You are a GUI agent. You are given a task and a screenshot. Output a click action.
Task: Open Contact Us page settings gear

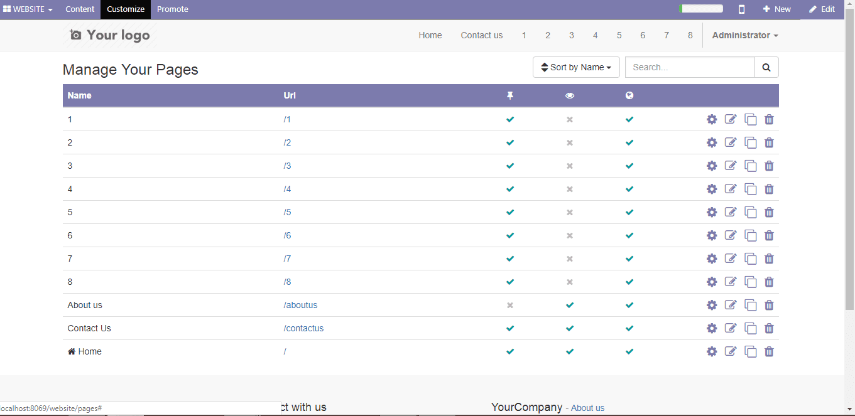pos(712,328)
